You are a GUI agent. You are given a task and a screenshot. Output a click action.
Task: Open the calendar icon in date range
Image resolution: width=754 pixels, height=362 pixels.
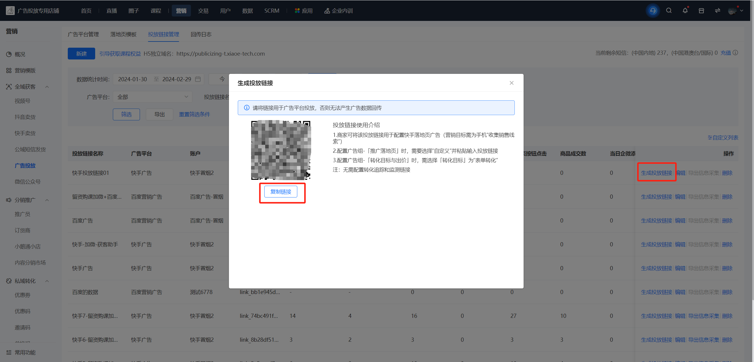tap(198, 79)
